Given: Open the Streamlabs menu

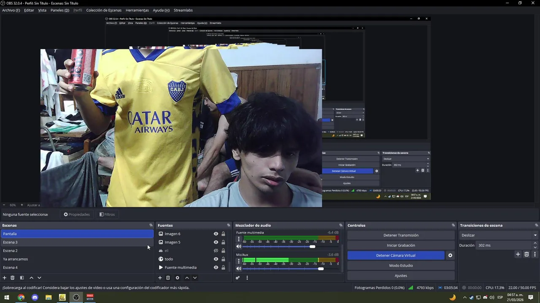Looking at the screenshot, I should pyautogui.click(x=183, y=10).
